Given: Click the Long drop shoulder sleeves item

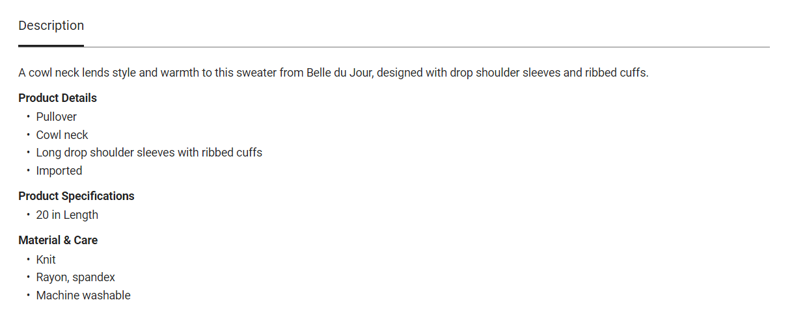Looking at the screenshot, I should (149, 153).
